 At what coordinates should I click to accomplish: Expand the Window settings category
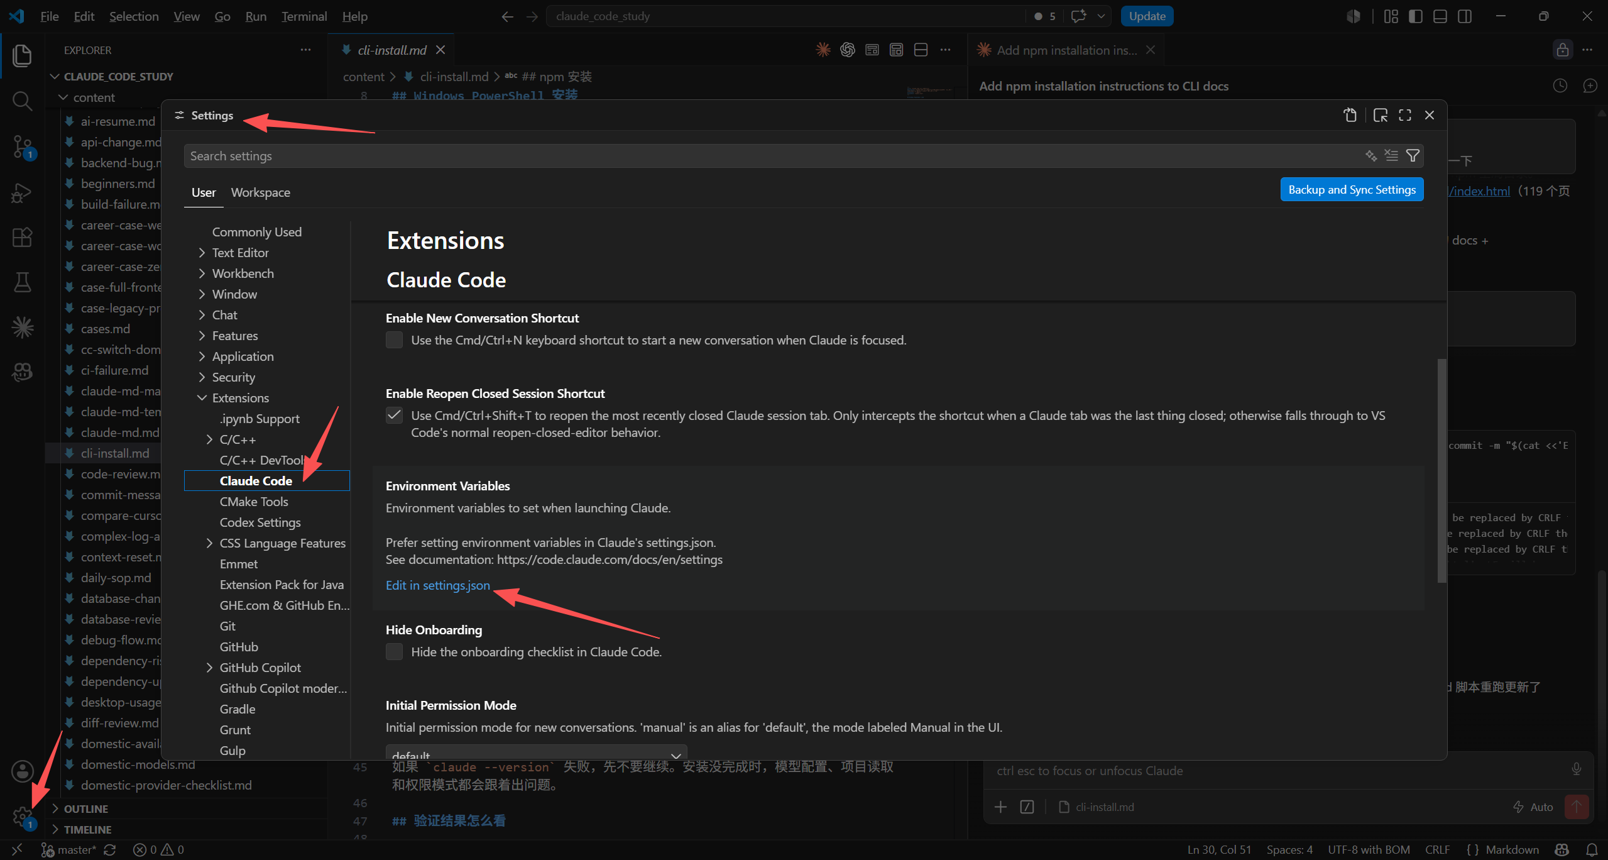pyautogui.click(x=202, y=294)
